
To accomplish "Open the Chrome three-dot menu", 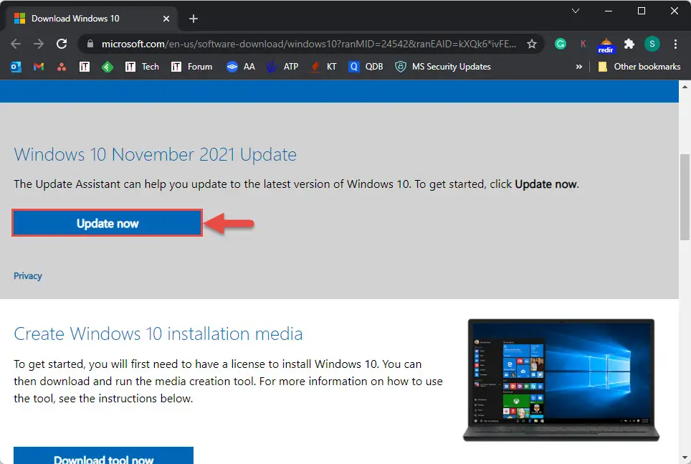I will pos(675,44).
